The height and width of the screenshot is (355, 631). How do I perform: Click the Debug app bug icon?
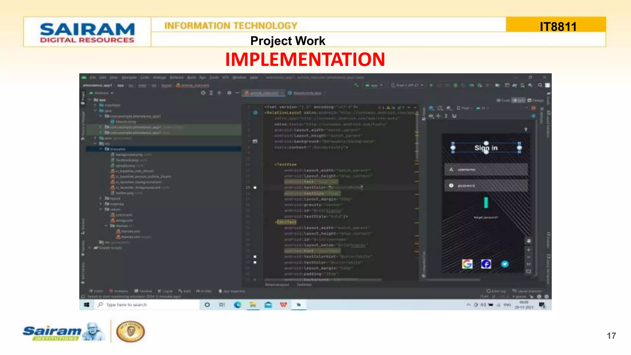point(455,85)
